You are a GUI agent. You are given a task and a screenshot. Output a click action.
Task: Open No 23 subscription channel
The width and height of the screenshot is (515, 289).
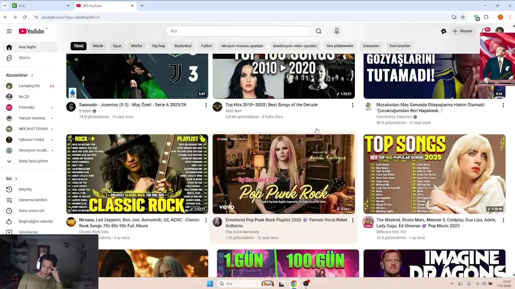[24, 97]
